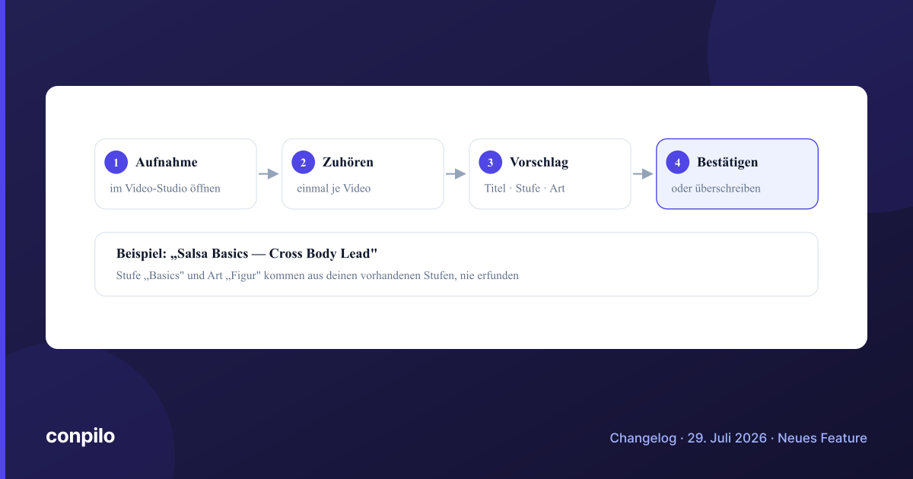The image size is (913, 479).
Task: Click arrow between Zuhören and Vorschlag
Action: click(456, 174)
